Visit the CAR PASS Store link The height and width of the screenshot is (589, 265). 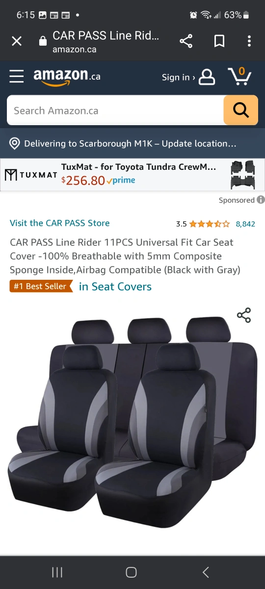click(x=60, y=223)
